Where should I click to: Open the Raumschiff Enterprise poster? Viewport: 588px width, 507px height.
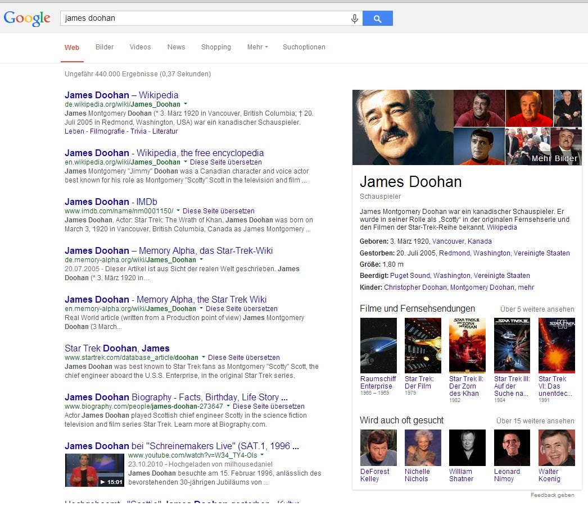(x=378, y=345)
